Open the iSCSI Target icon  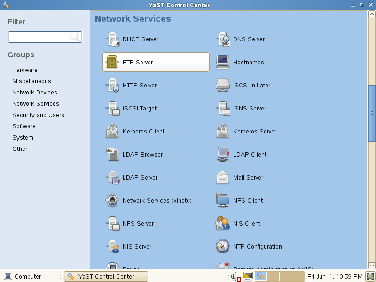(x=112, y=108)
